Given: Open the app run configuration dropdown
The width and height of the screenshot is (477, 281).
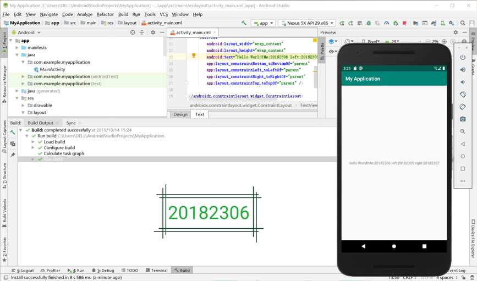Looking at the screenshot, I should click(263, 23).
